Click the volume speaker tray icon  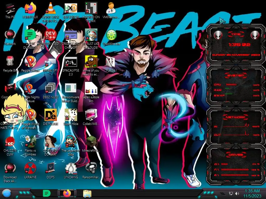237,193
